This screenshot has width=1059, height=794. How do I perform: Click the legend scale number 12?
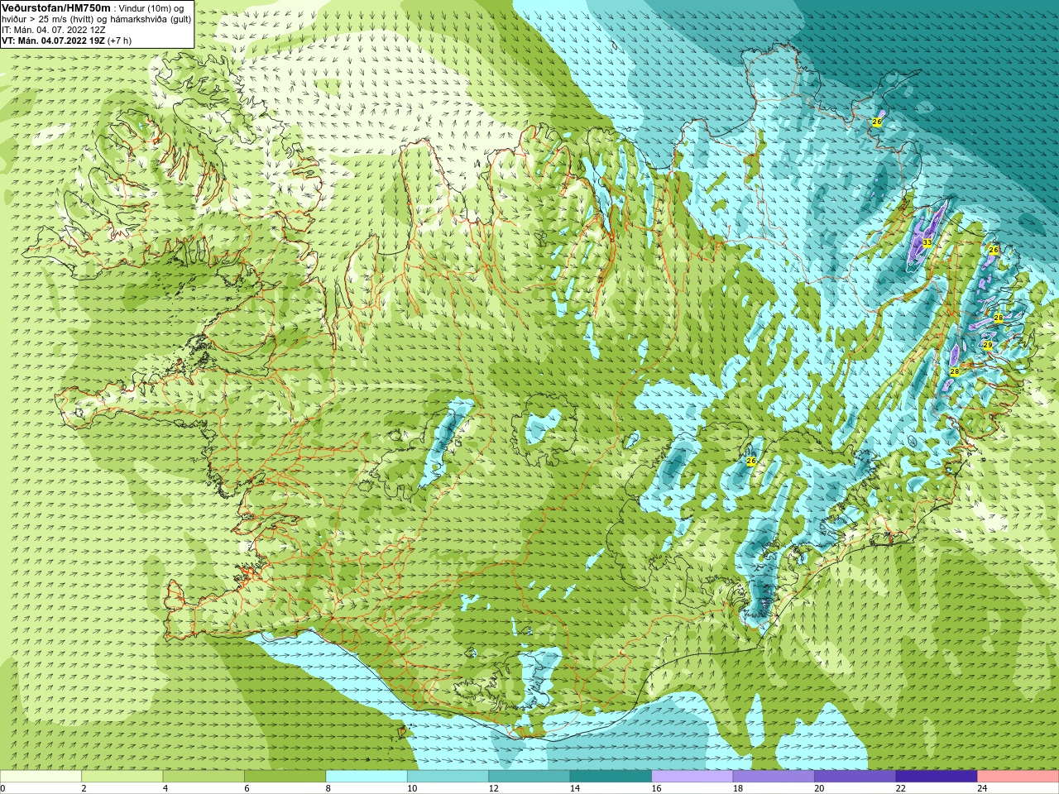[494, 788]
